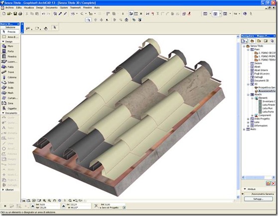
Task: Expand the Indici Progetto tree node
Action: [x=248, y=119]
